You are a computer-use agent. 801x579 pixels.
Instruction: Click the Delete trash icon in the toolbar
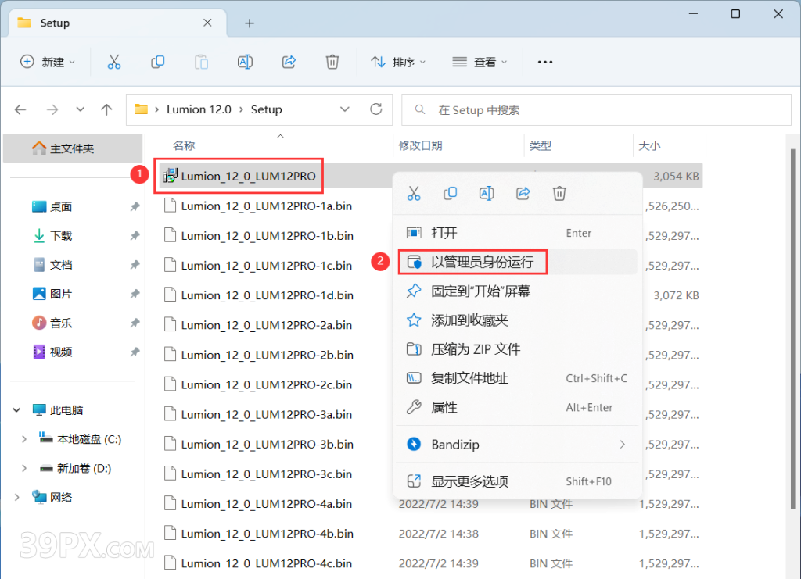click(x=332, y=62)
